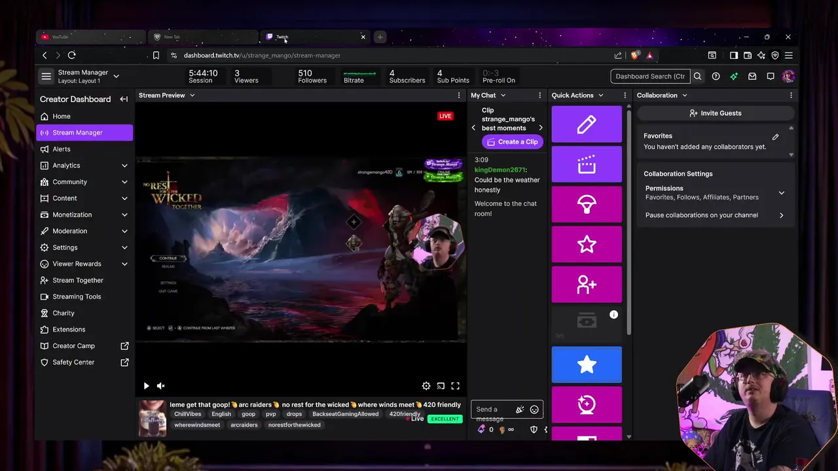Open the hamburger navigation menu icon
Screen dimensions: 838x471
pos(46,77)
